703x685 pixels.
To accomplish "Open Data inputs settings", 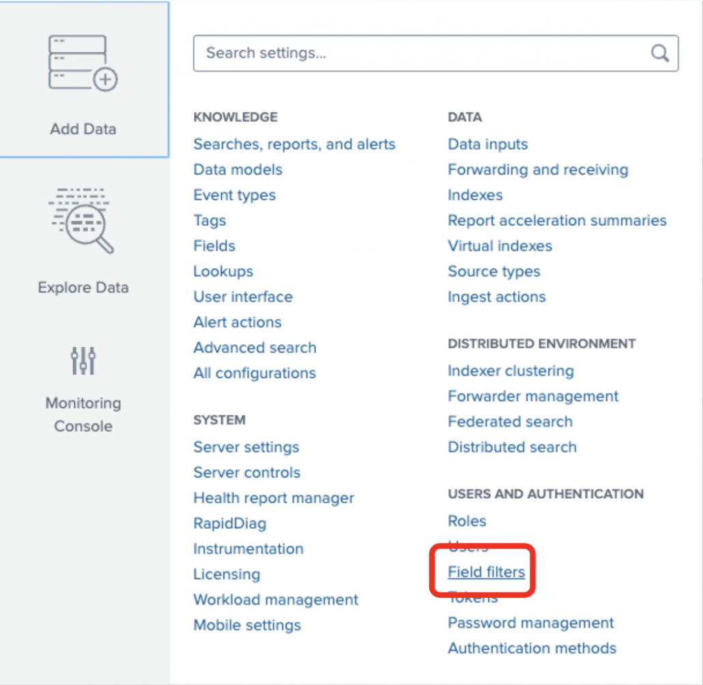I will 487,144.
